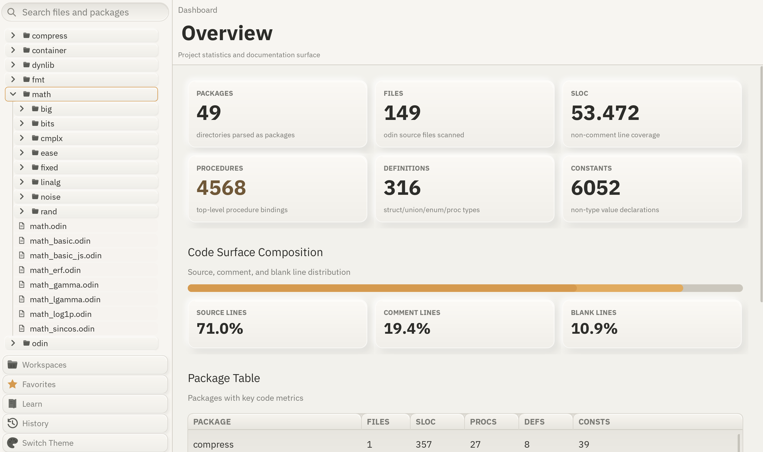Click the Favorites star icon
The image size is (763, 452).
[12, 384]
